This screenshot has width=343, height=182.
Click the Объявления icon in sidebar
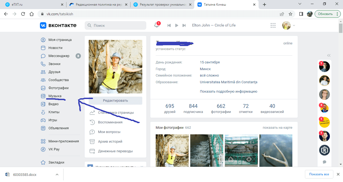coord(43,128)
